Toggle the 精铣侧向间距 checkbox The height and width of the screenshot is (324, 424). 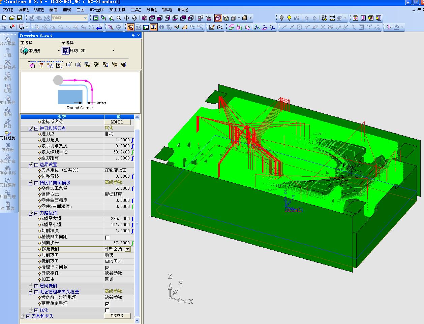(107, 237)
